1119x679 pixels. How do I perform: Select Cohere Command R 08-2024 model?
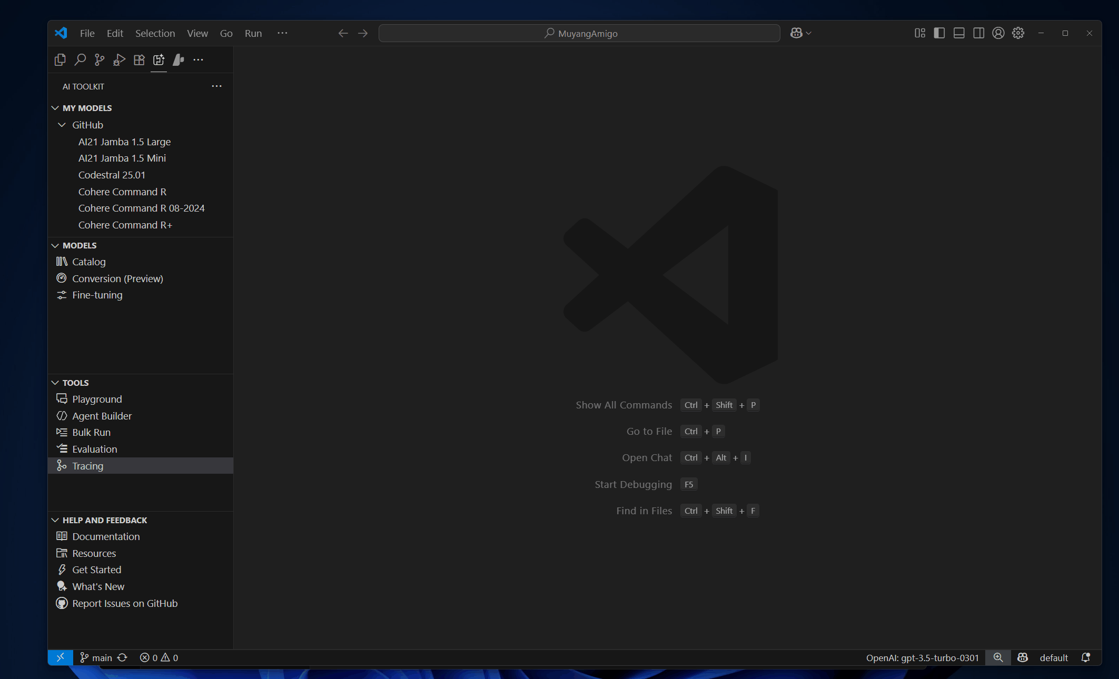coord(141,208)
